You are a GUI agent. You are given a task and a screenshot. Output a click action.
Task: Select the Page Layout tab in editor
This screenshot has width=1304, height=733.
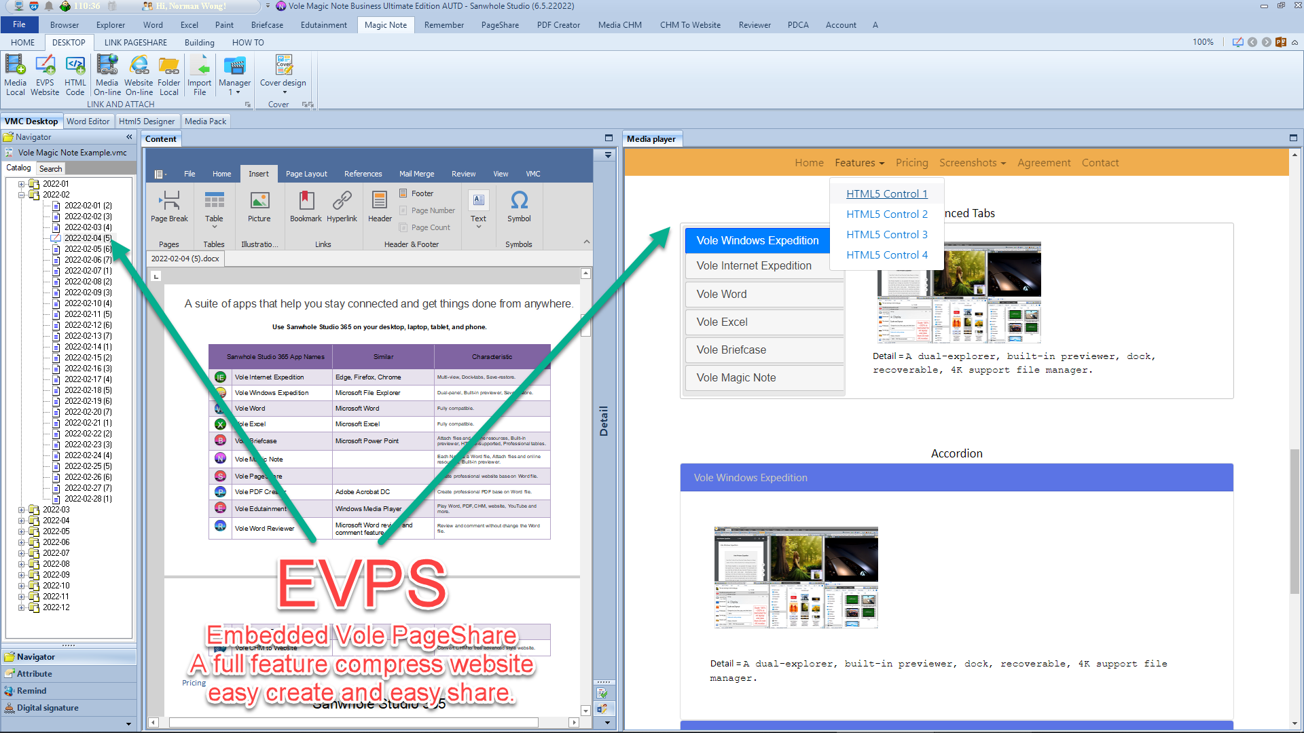[x=306, y=174]
